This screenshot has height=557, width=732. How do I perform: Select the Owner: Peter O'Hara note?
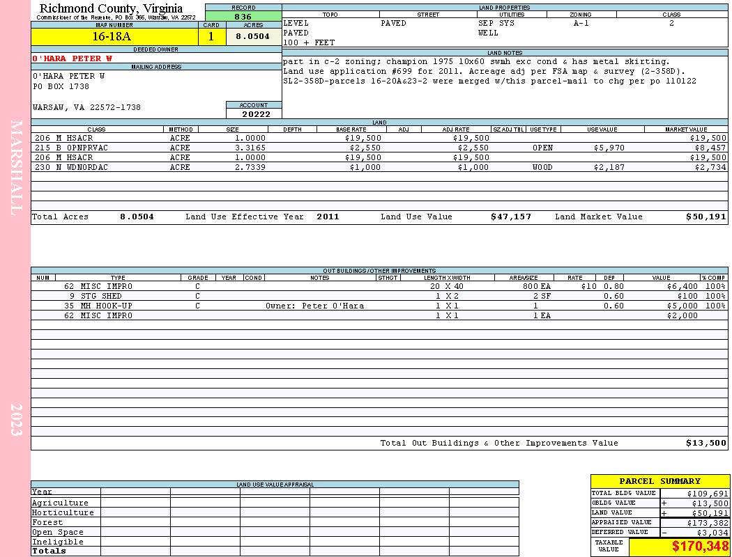point(314,306)
